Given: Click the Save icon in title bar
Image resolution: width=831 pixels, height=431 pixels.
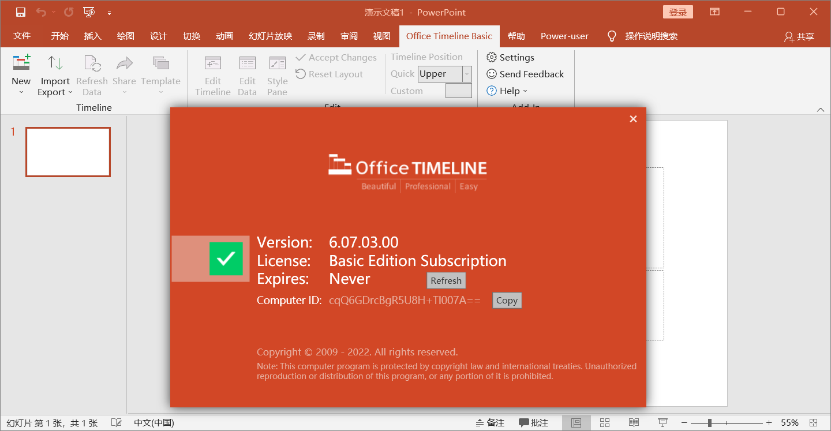Looking at the screenshot, I should (21, 12).
